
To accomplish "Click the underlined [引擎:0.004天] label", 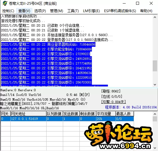I will (114, 102).
